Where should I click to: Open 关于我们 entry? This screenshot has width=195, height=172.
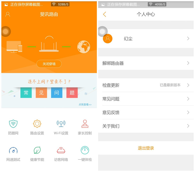pyautogui.click(x=146, y=126)
